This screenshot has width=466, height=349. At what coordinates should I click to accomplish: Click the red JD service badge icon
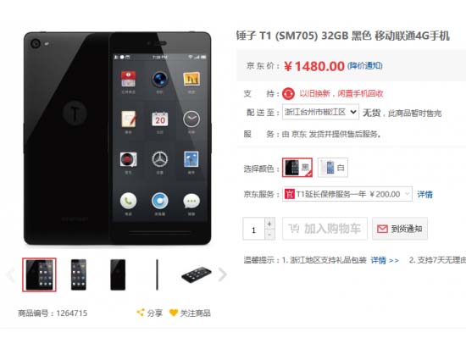click(289, 194)
